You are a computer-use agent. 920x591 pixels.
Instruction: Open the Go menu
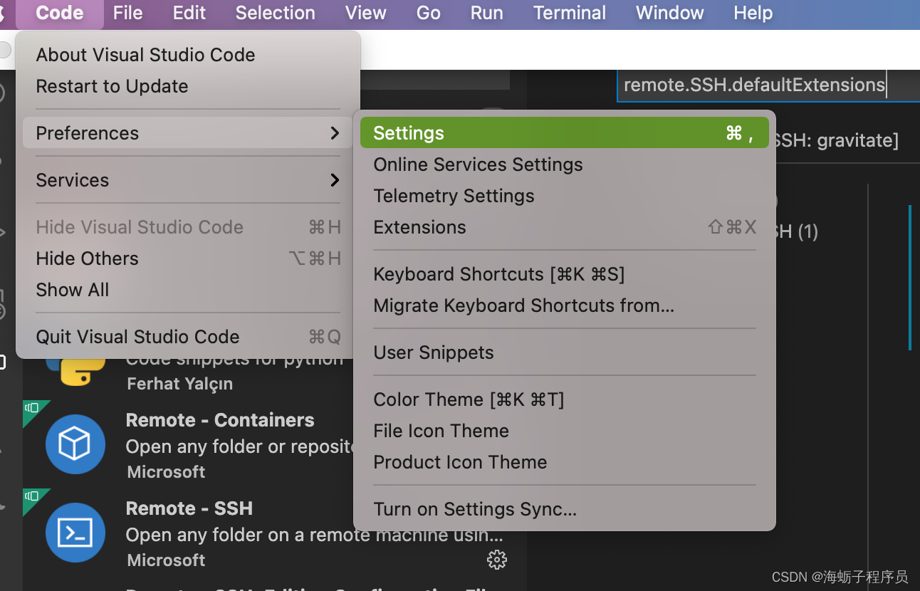[x=428, y=13]
